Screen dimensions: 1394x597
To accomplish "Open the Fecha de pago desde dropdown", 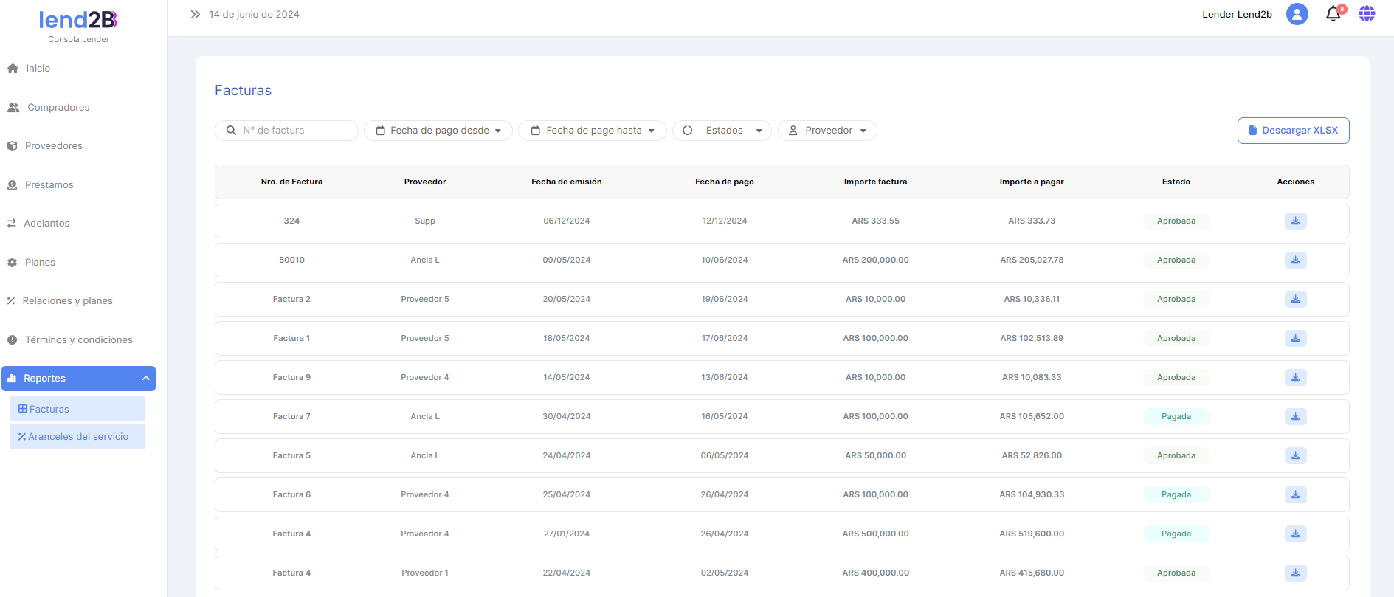I will [x=438, y=131].
